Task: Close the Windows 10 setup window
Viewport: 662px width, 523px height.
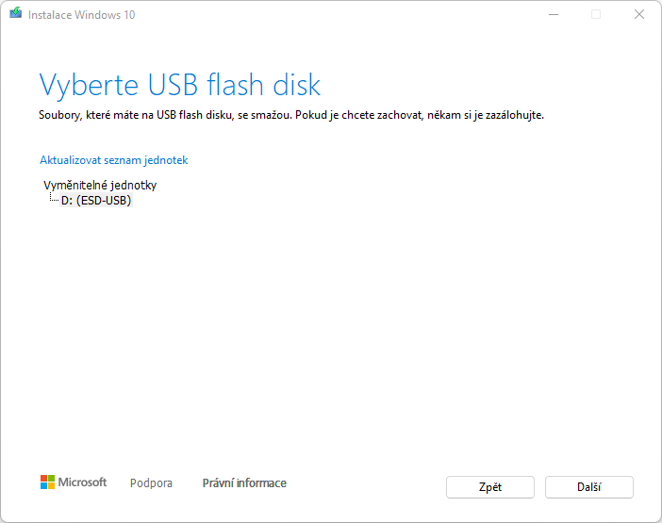Action: click(639, 14)
